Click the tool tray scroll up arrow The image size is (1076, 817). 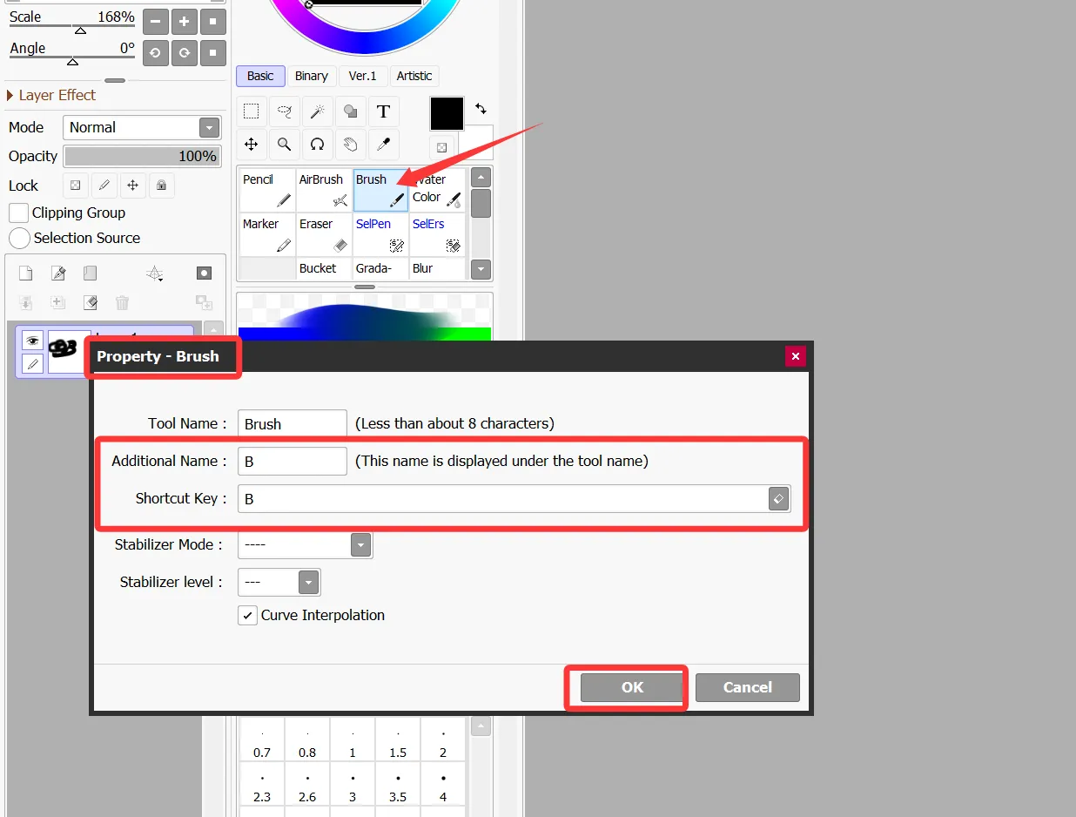pos(481,178)
